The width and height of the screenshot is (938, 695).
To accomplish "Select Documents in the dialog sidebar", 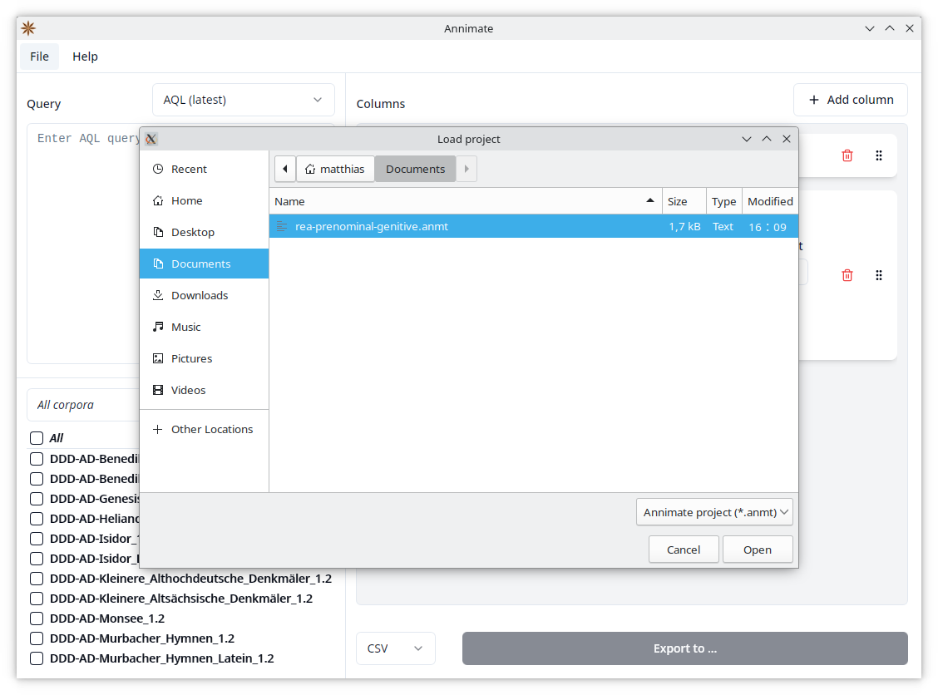I will coord(204,264).
